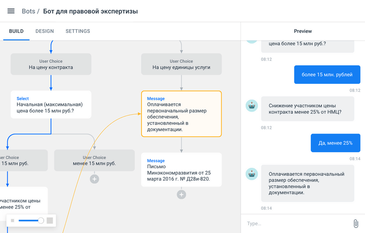Focus the preview 'Type...' message field
The width and height of the screenshot is (365, 233).
pyautogui.click(x=297, y=223)
